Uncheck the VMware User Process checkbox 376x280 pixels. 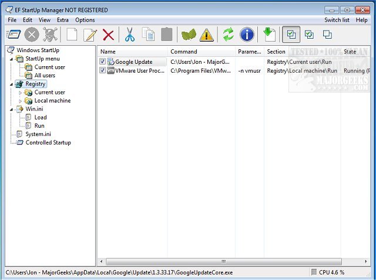[103, 70]
